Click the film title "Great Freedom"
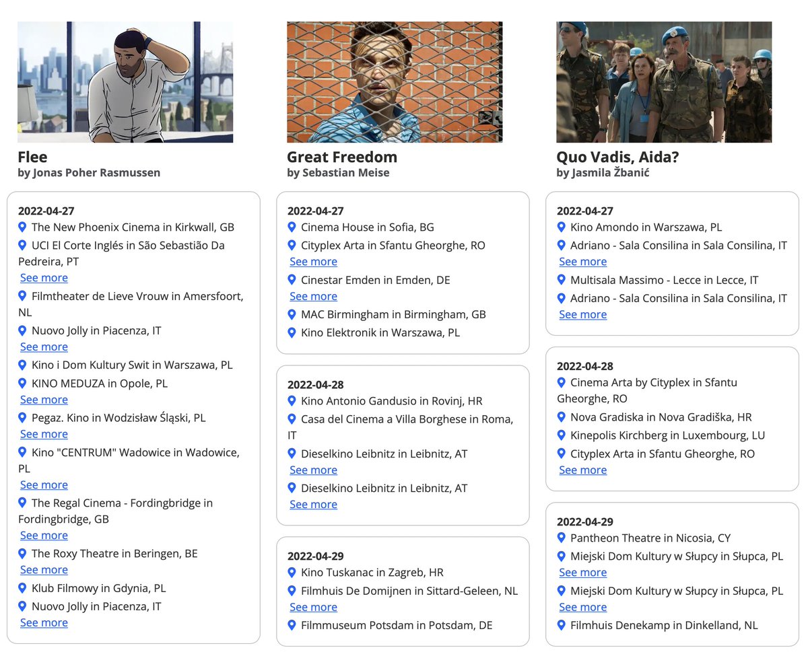Image resolution: width=808 pixels, height=652 pixels. (342, 157)
